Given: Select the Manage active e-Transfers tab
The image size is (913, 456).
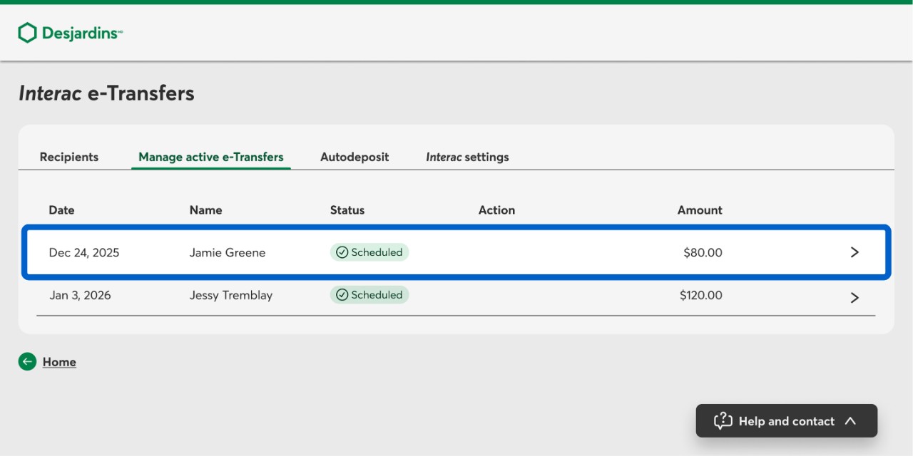Looking at the screenshot, I should click(211, 157).
